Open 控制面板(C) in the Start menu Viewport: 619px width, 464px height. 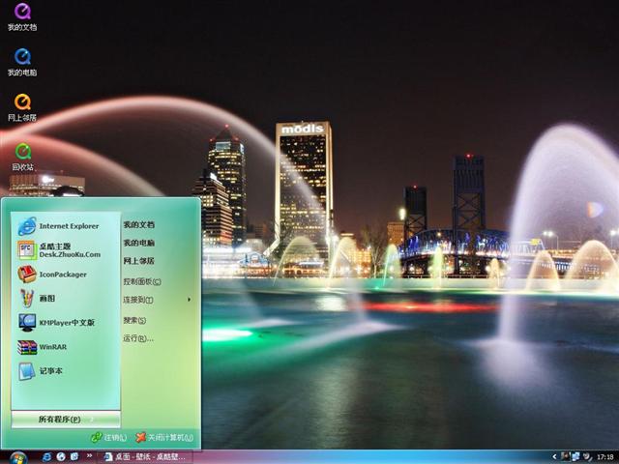pos(141,281)
